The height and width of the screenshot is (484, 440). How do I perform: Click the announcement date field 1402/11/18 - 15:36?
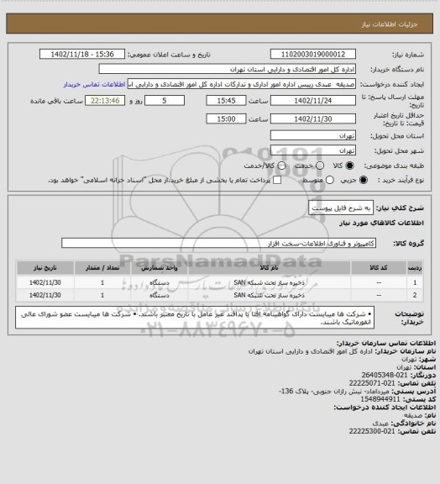click(82, 55)
